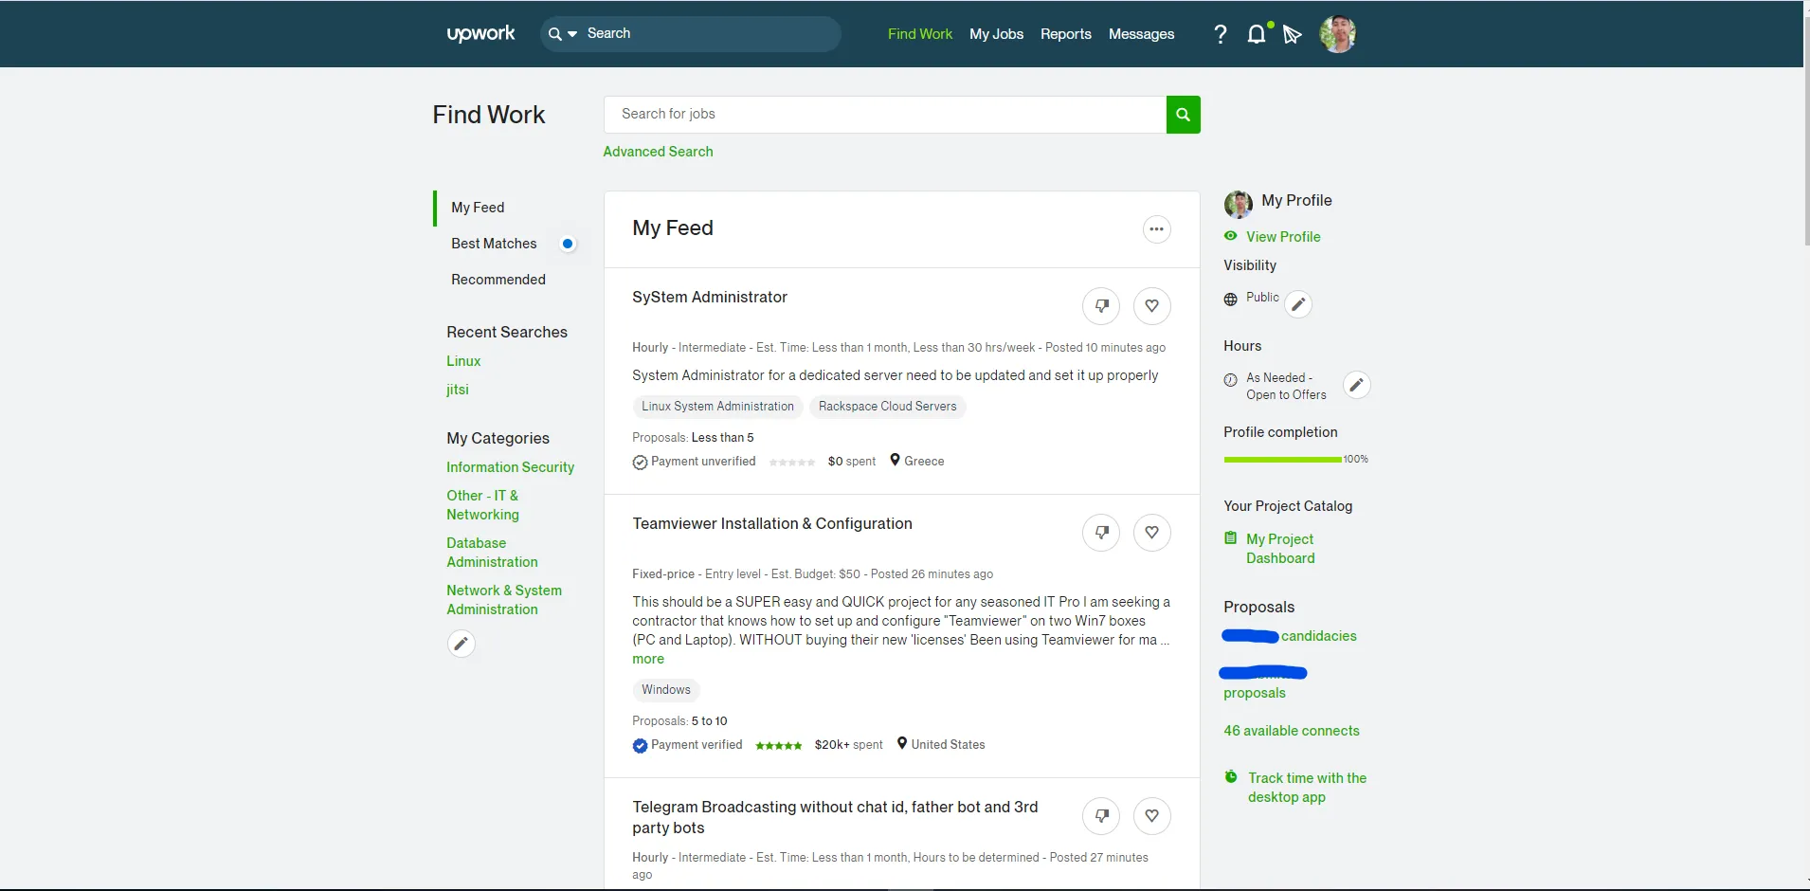Expand Teamviewer description with 'more'
The height and width of the screenshot is (891, 1810).
[x=648, y=659]
